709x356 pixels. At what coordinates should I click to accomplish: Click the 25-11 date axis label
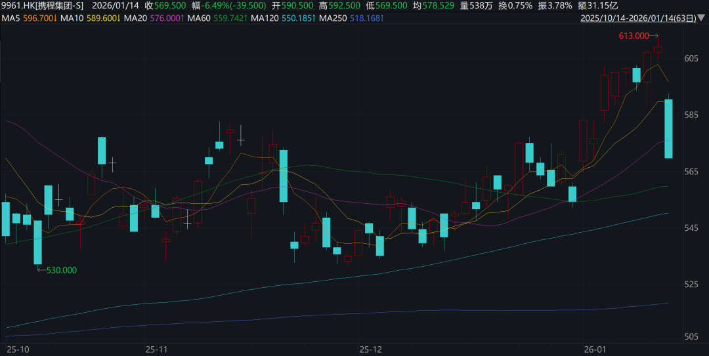(156, 349)
